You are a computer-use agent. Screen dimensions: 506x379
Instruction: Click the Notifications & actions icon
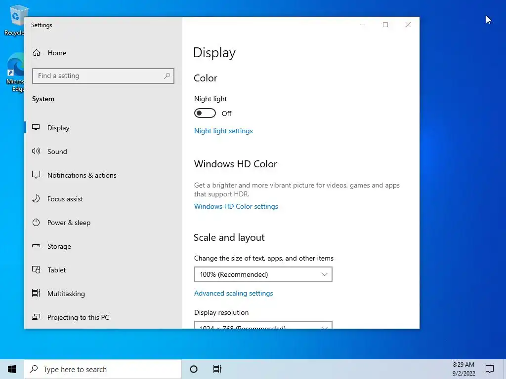(x=36, y=175)
